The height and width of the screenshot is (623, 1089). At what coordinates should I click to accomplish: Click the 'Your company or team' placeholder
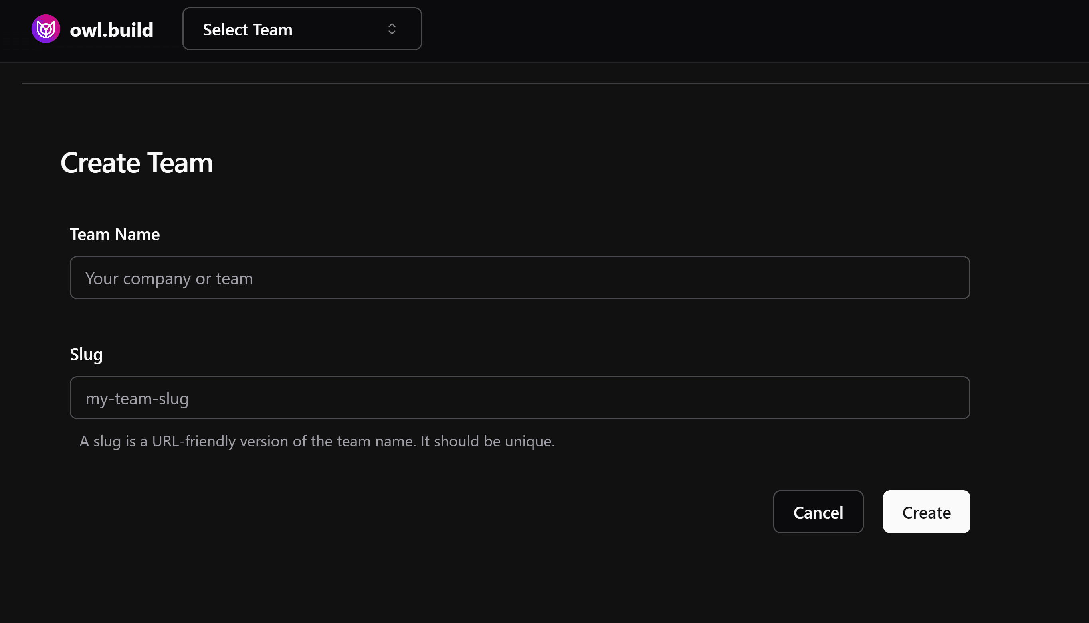(169, 278)
